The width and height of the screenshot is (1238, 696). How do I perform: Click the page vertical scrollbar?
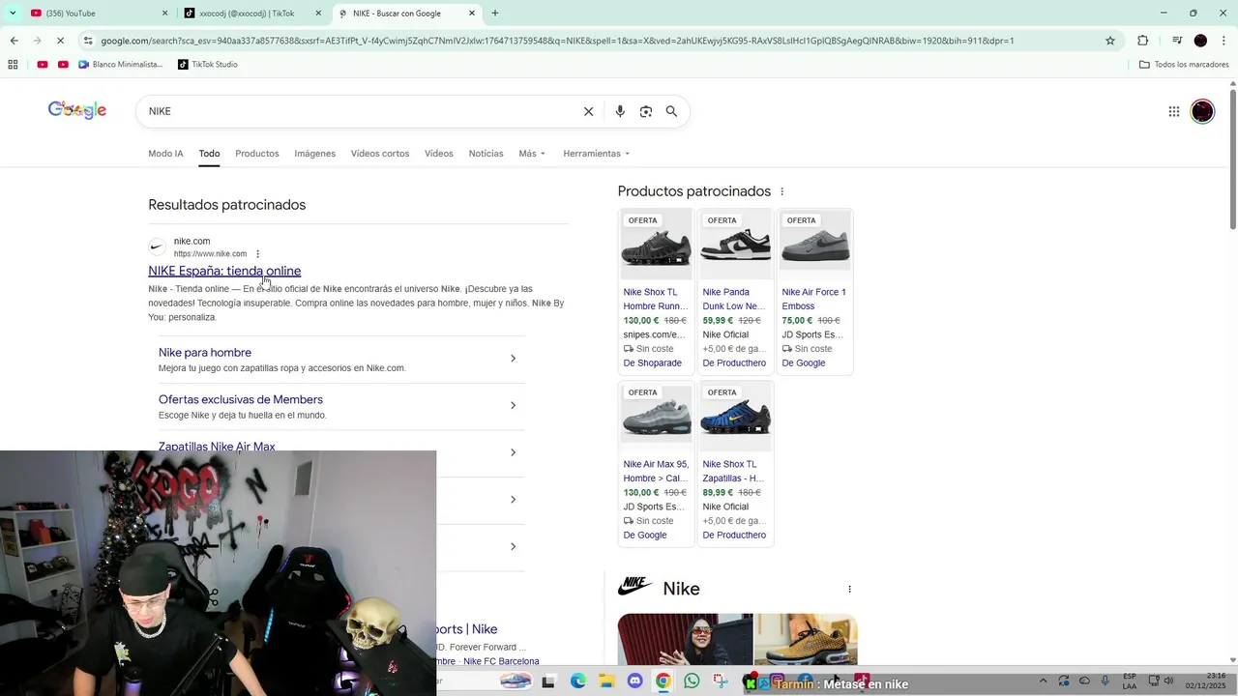[1233, 159]
